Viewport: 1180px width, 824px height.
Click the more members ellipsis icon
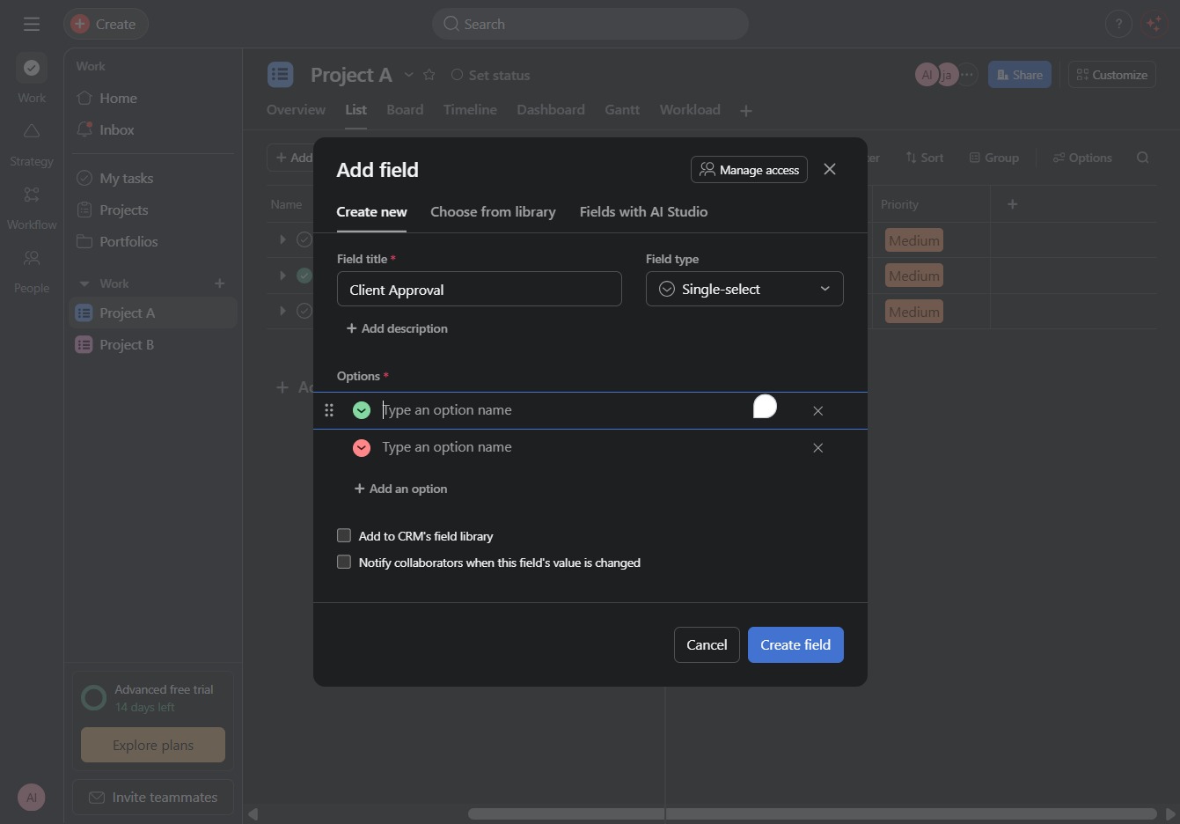[x=967, y=75]
